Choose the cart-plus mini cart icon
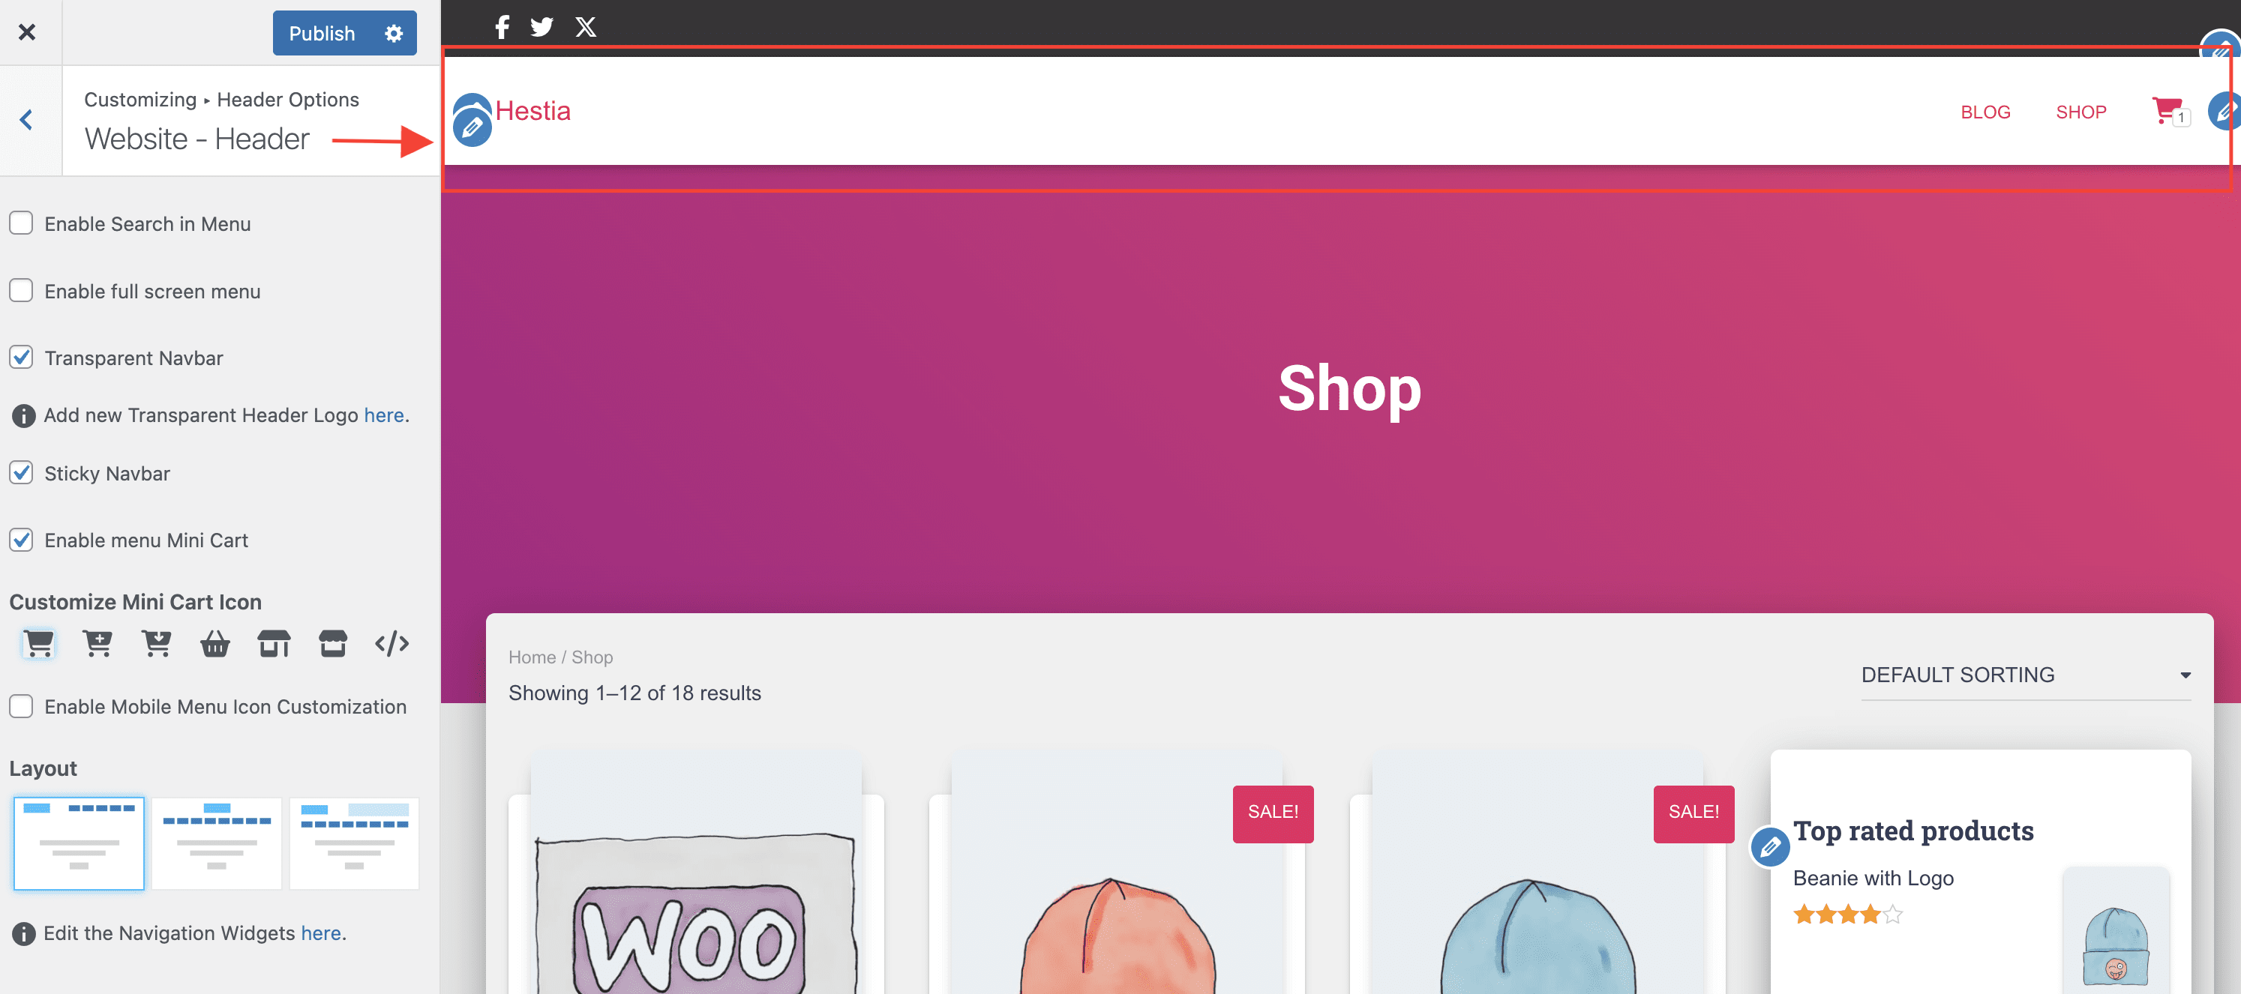 tap(97, 643)
